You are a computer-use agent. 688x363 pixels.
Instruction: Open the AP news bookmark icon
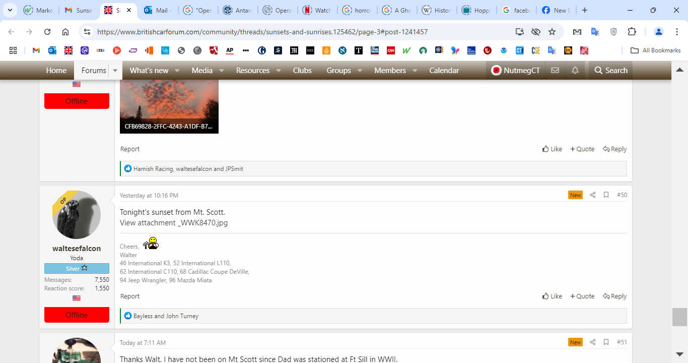tap(230, 50)
